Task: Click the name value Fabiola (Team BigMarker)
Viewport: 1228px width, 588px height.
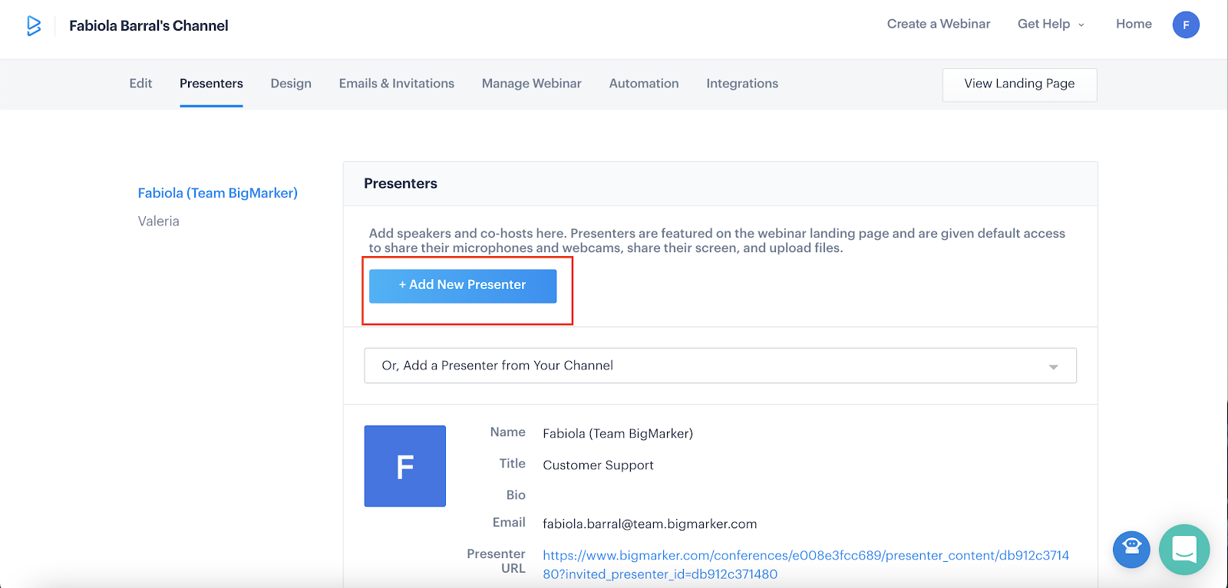Action: pyautogui.click(x=618, y=434)
